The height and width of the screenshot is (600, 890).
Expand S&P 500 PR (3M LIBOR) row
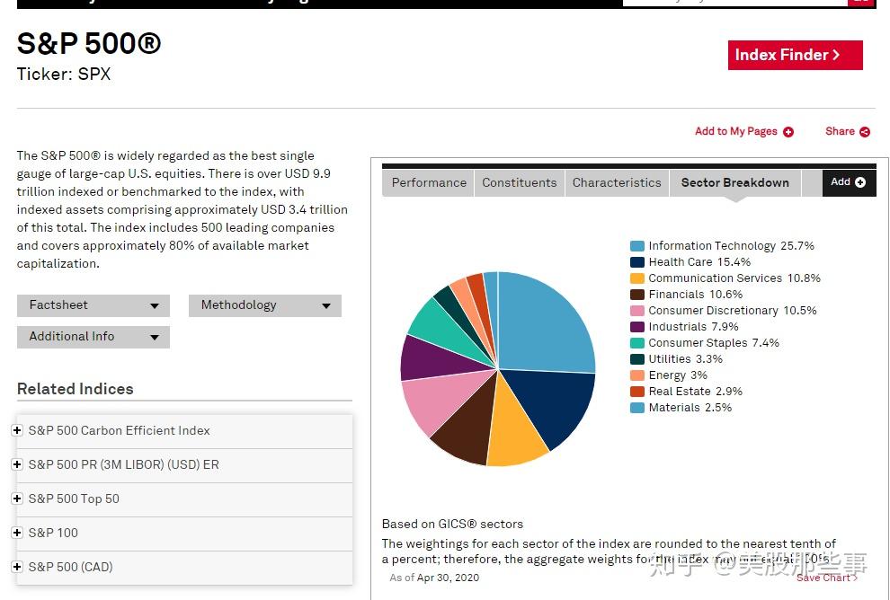(17, 464)
